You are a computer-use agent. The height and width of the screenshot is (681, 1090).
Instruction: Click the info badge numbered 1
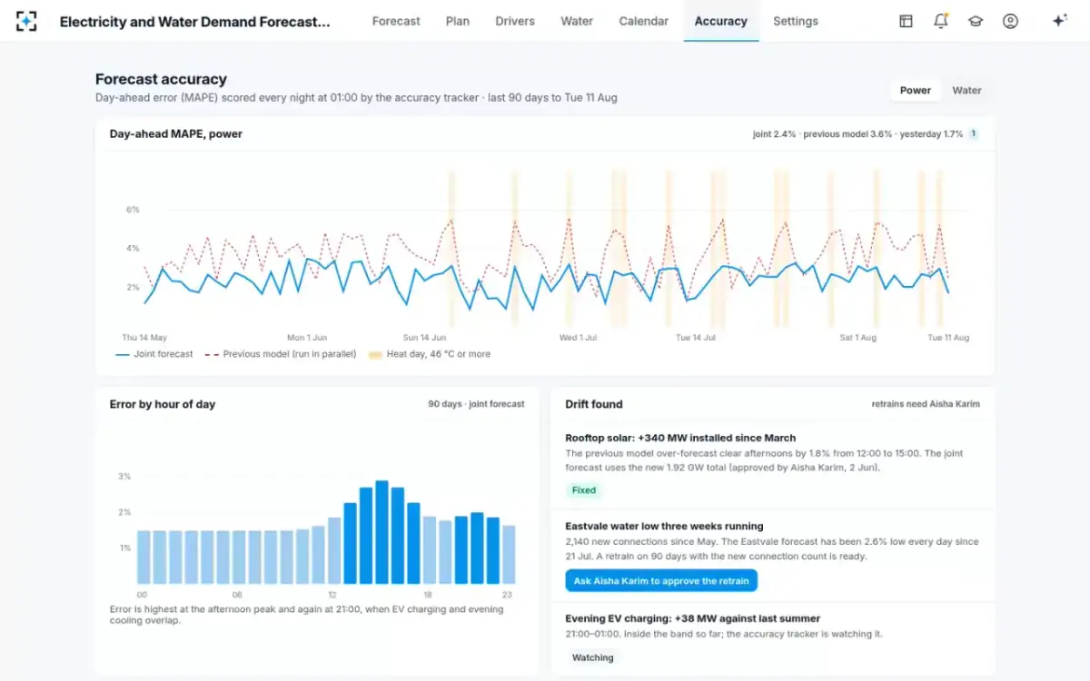point(973,134)
